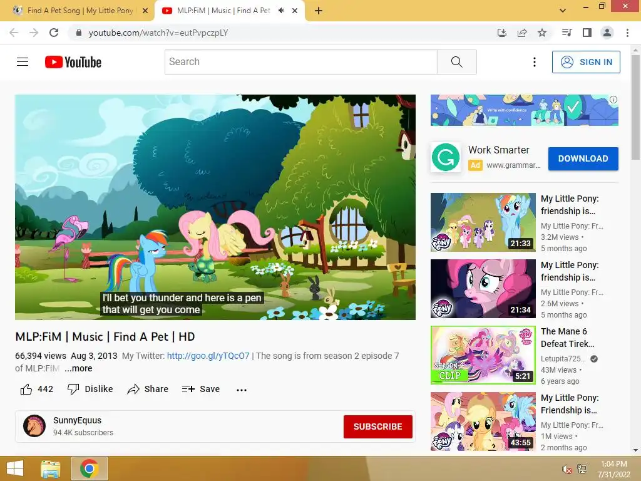The width and height of the screenshot is (641, 481).
Task: Save the video to a playlist
Action: (x=201, y=389)
